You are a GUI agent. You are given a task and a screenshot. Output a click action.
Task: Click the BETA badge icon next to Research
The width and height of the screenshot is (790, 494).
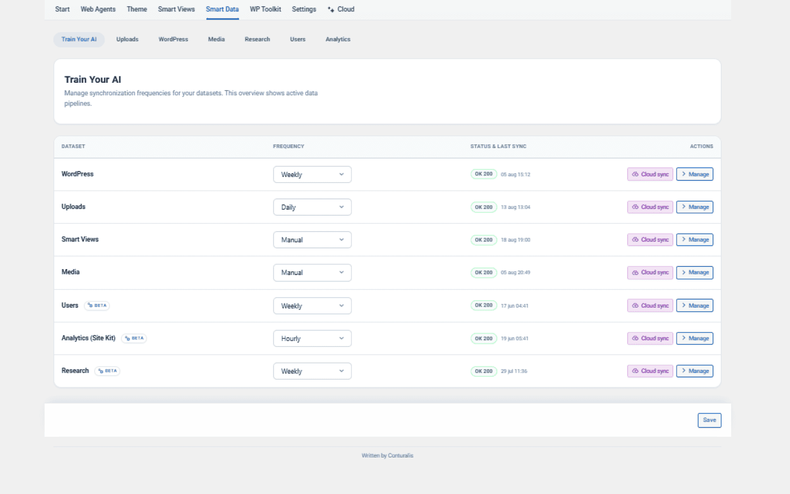point(101,371)
